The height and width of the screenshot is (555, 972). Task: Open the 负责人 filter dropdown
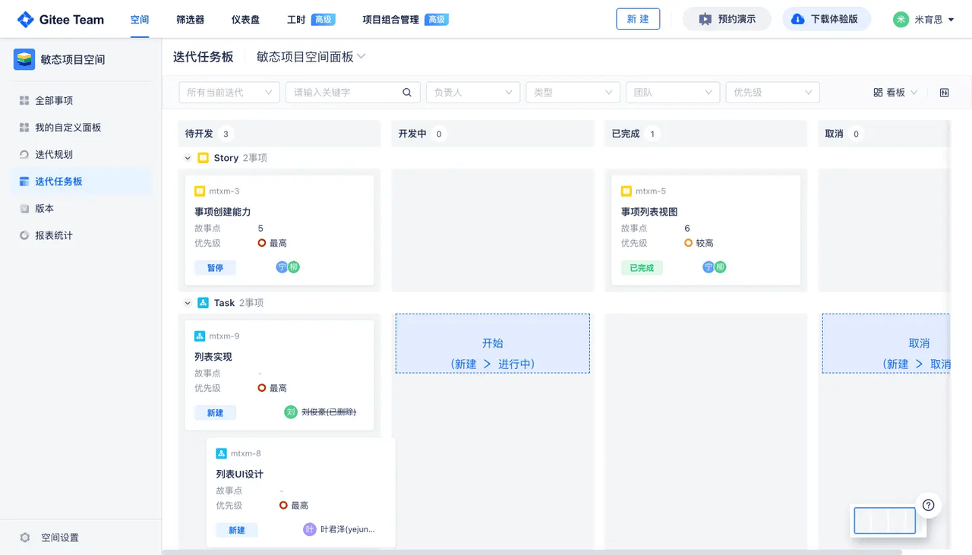pos(472,93)
